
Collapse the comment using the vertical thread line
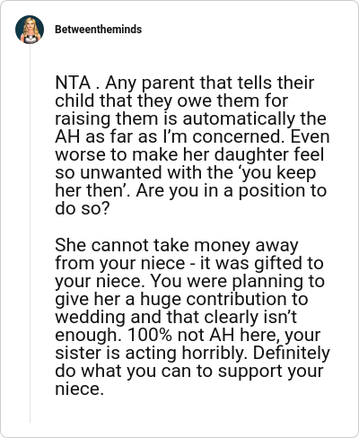coord(30,233)
